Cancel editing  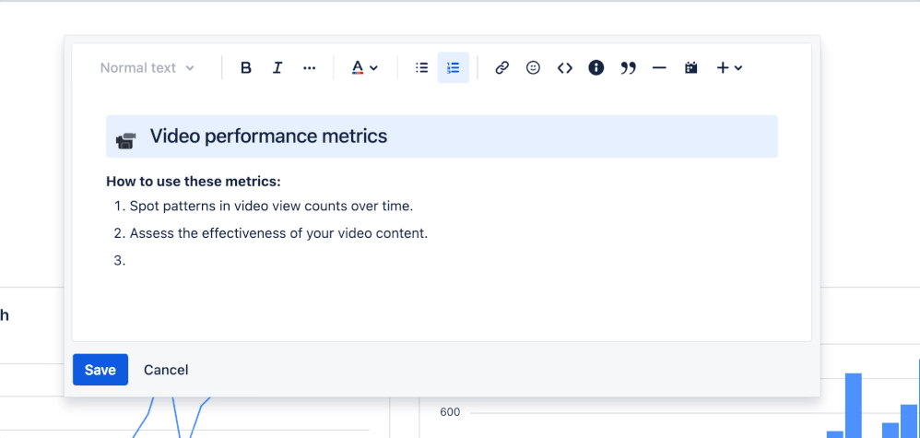[166, 370]
